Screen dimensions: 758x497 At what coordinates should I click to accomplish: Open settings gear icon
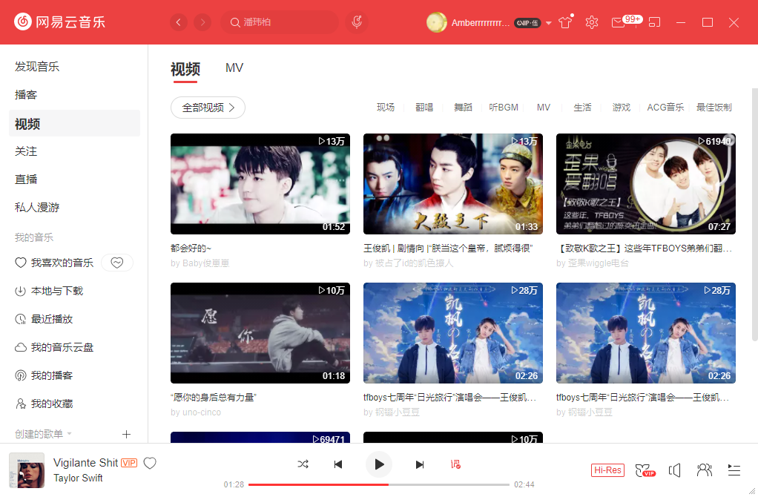(x=592, y=22)
